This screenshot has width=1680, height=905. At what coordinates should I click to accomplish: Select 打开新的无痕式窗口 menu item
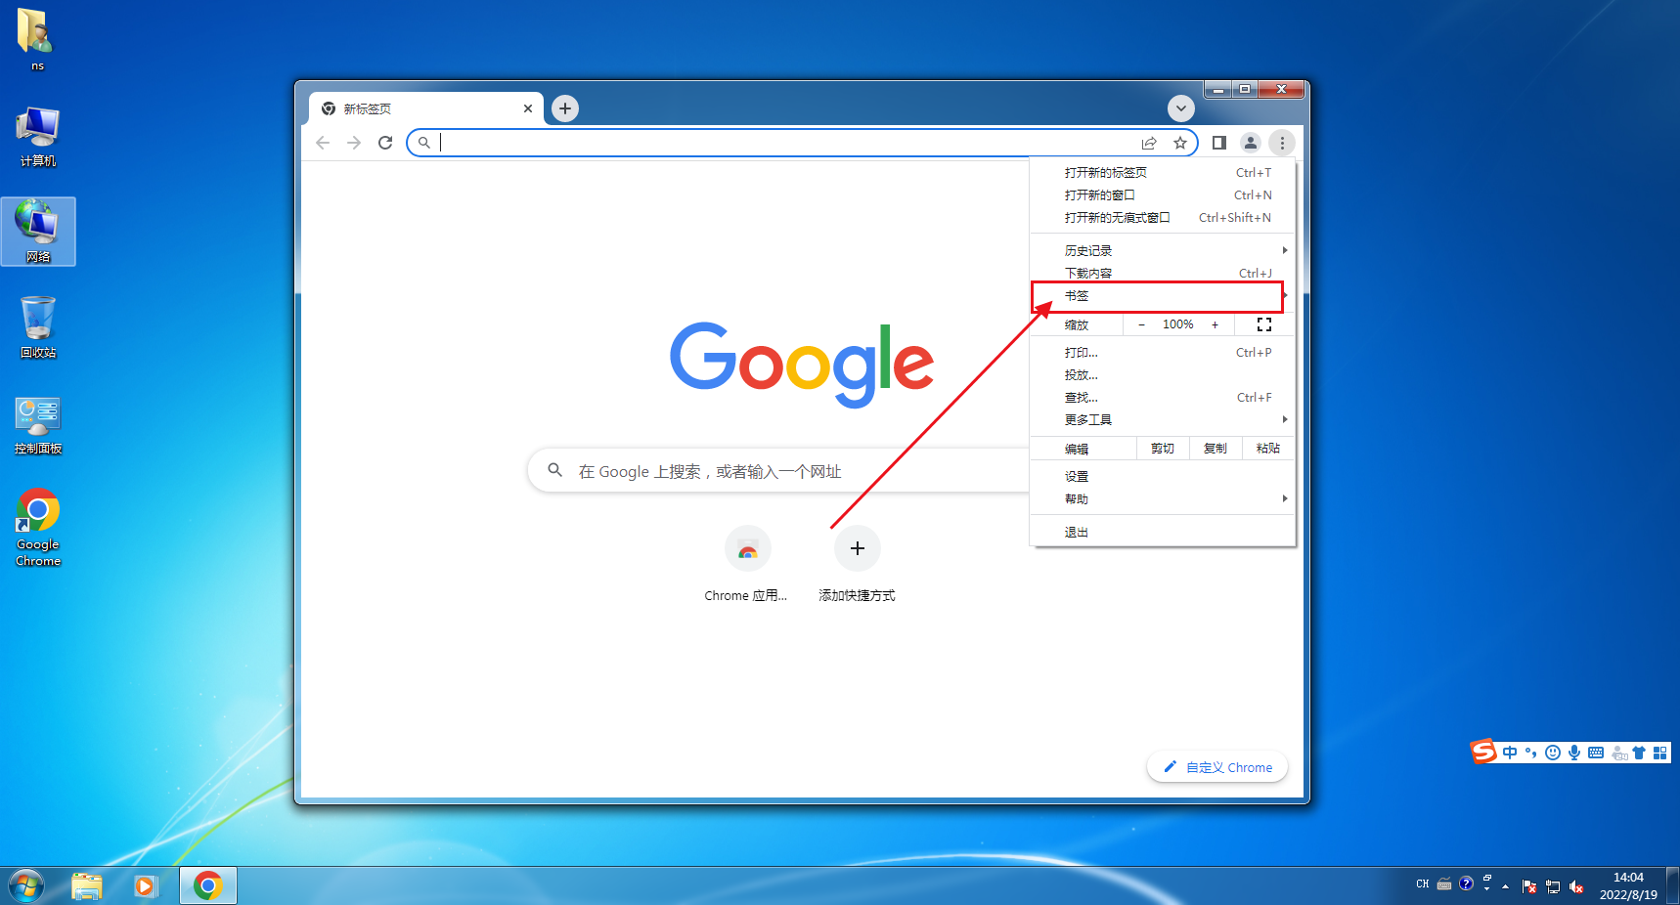point(1163,218)
